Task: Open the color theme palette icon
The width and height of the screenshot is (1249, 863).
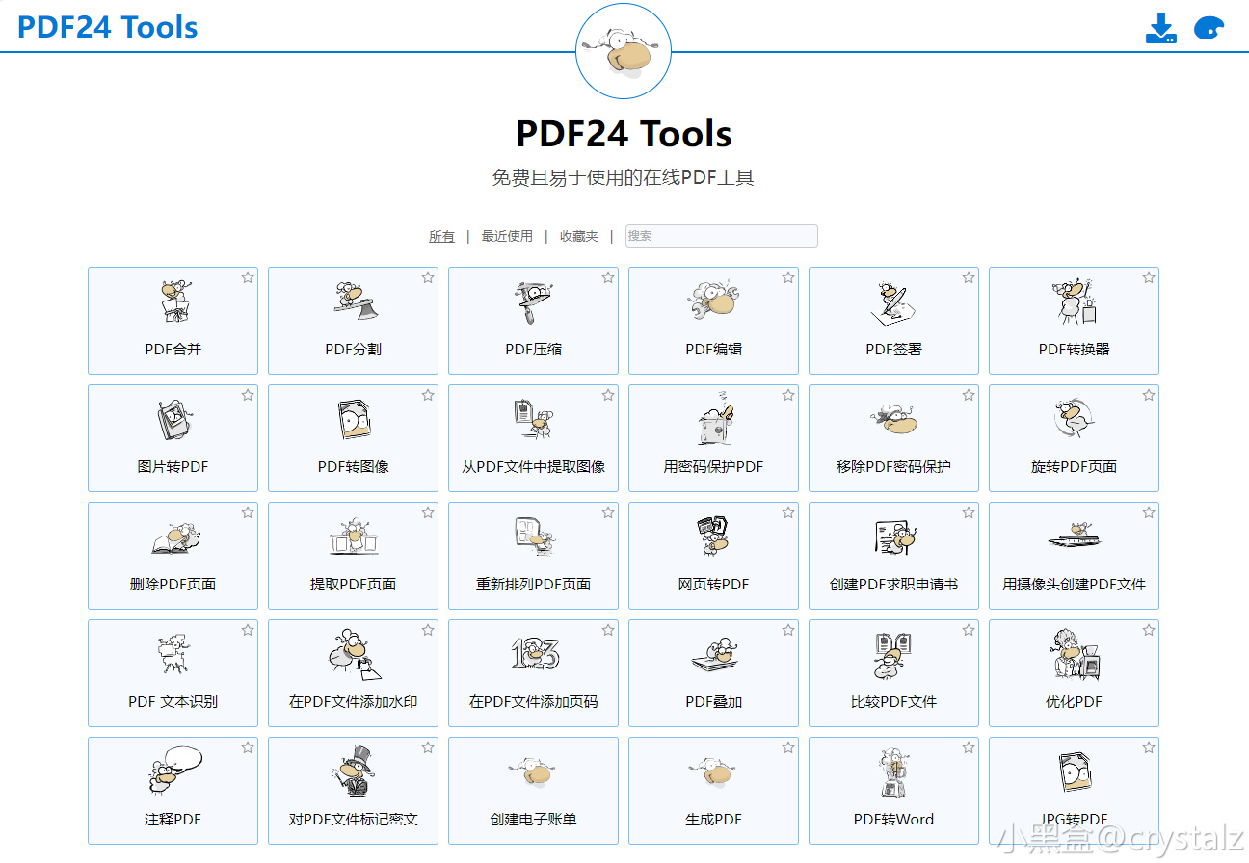Action: [x=1209, y=29]
